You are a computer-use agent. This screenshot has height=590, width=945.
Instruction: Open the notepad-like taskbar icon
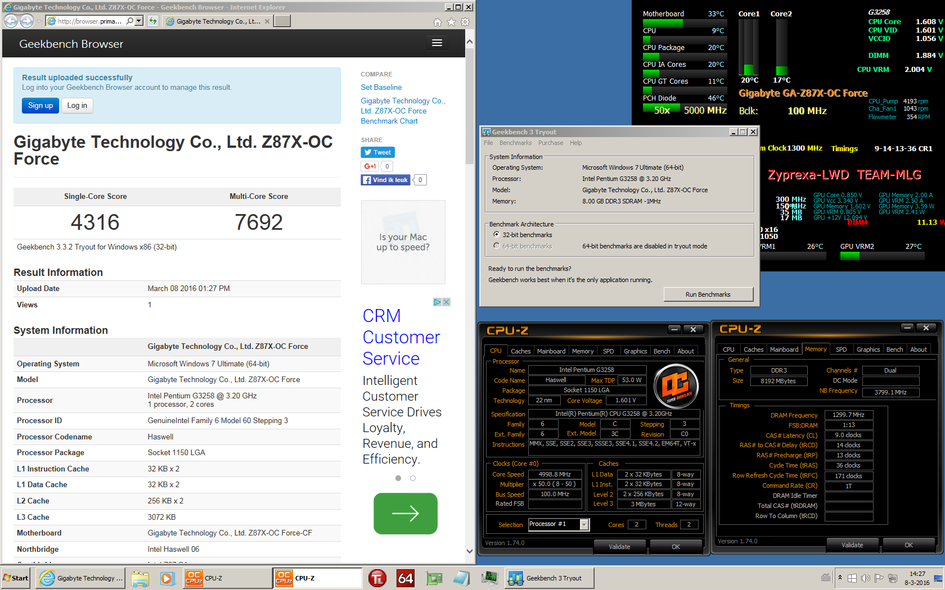click(x=461, y=578)
